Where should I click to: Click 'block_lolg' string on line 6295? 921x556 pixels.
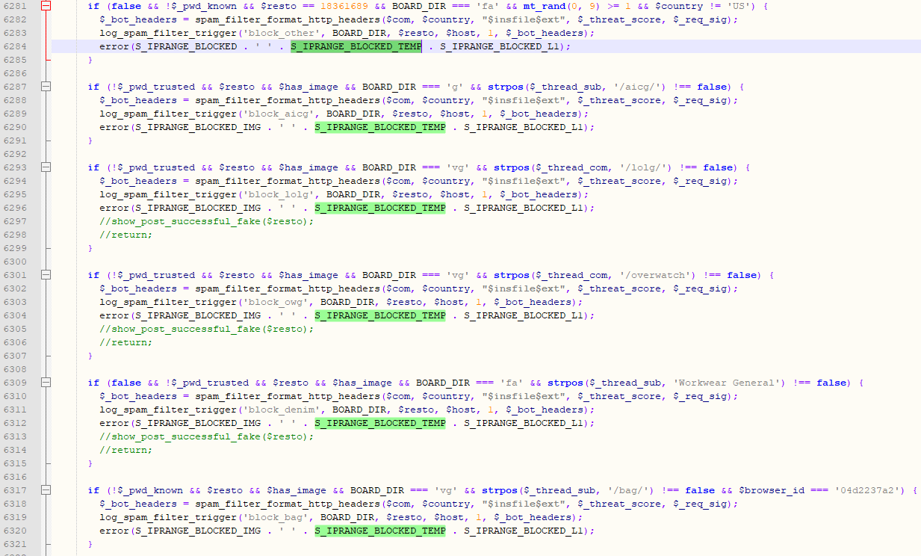click(279, 194)
